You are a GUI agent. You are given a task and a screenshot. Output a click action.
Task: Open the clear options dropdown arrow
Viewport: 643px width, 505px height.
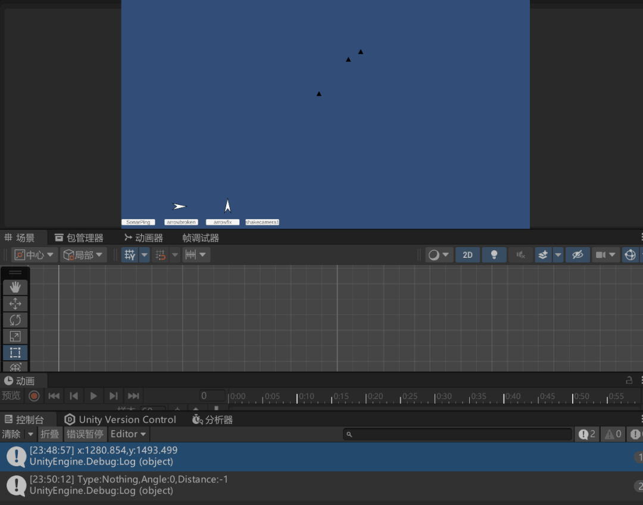[x=30, y=434]
